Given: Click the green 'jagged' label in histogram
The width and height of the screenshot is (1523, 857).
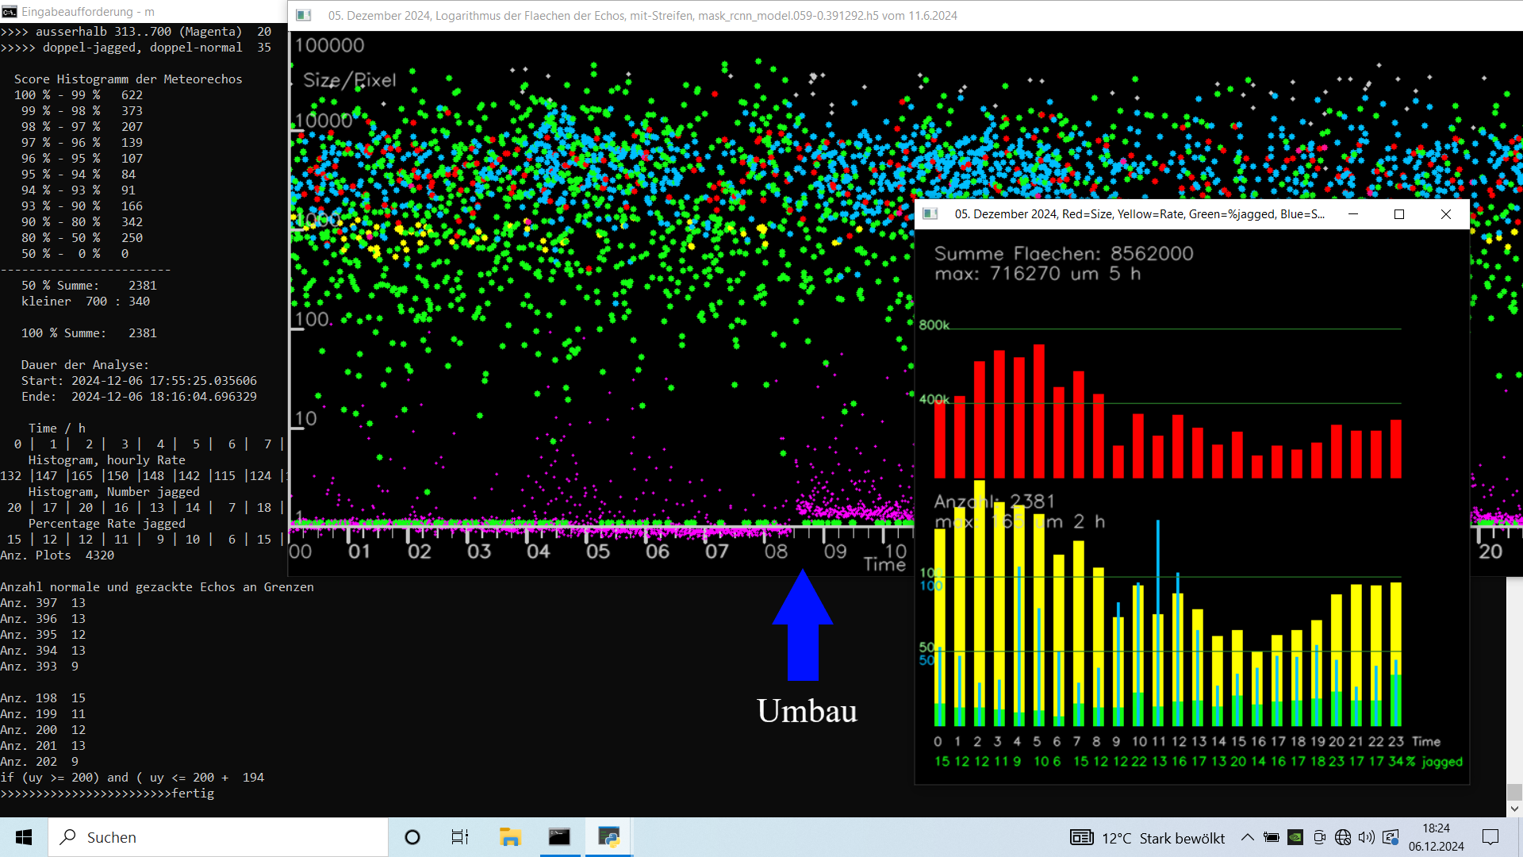Looking at the screenshot, I should tap(1442, 762).
